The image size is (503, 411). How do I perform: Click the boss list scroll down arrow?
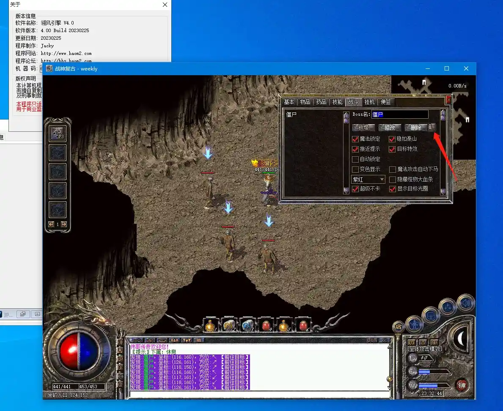tap(346, 190)
